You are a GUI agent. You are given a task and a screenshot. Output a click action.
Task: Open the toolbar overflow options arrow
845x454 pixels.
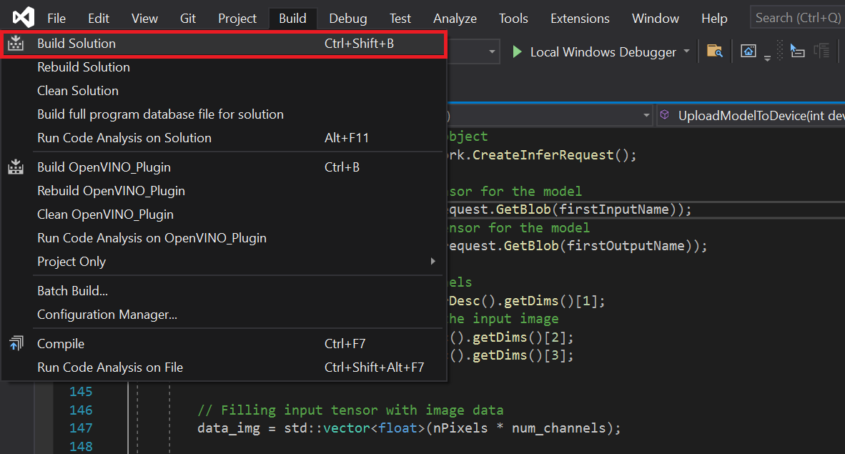(x=767, y=59)
